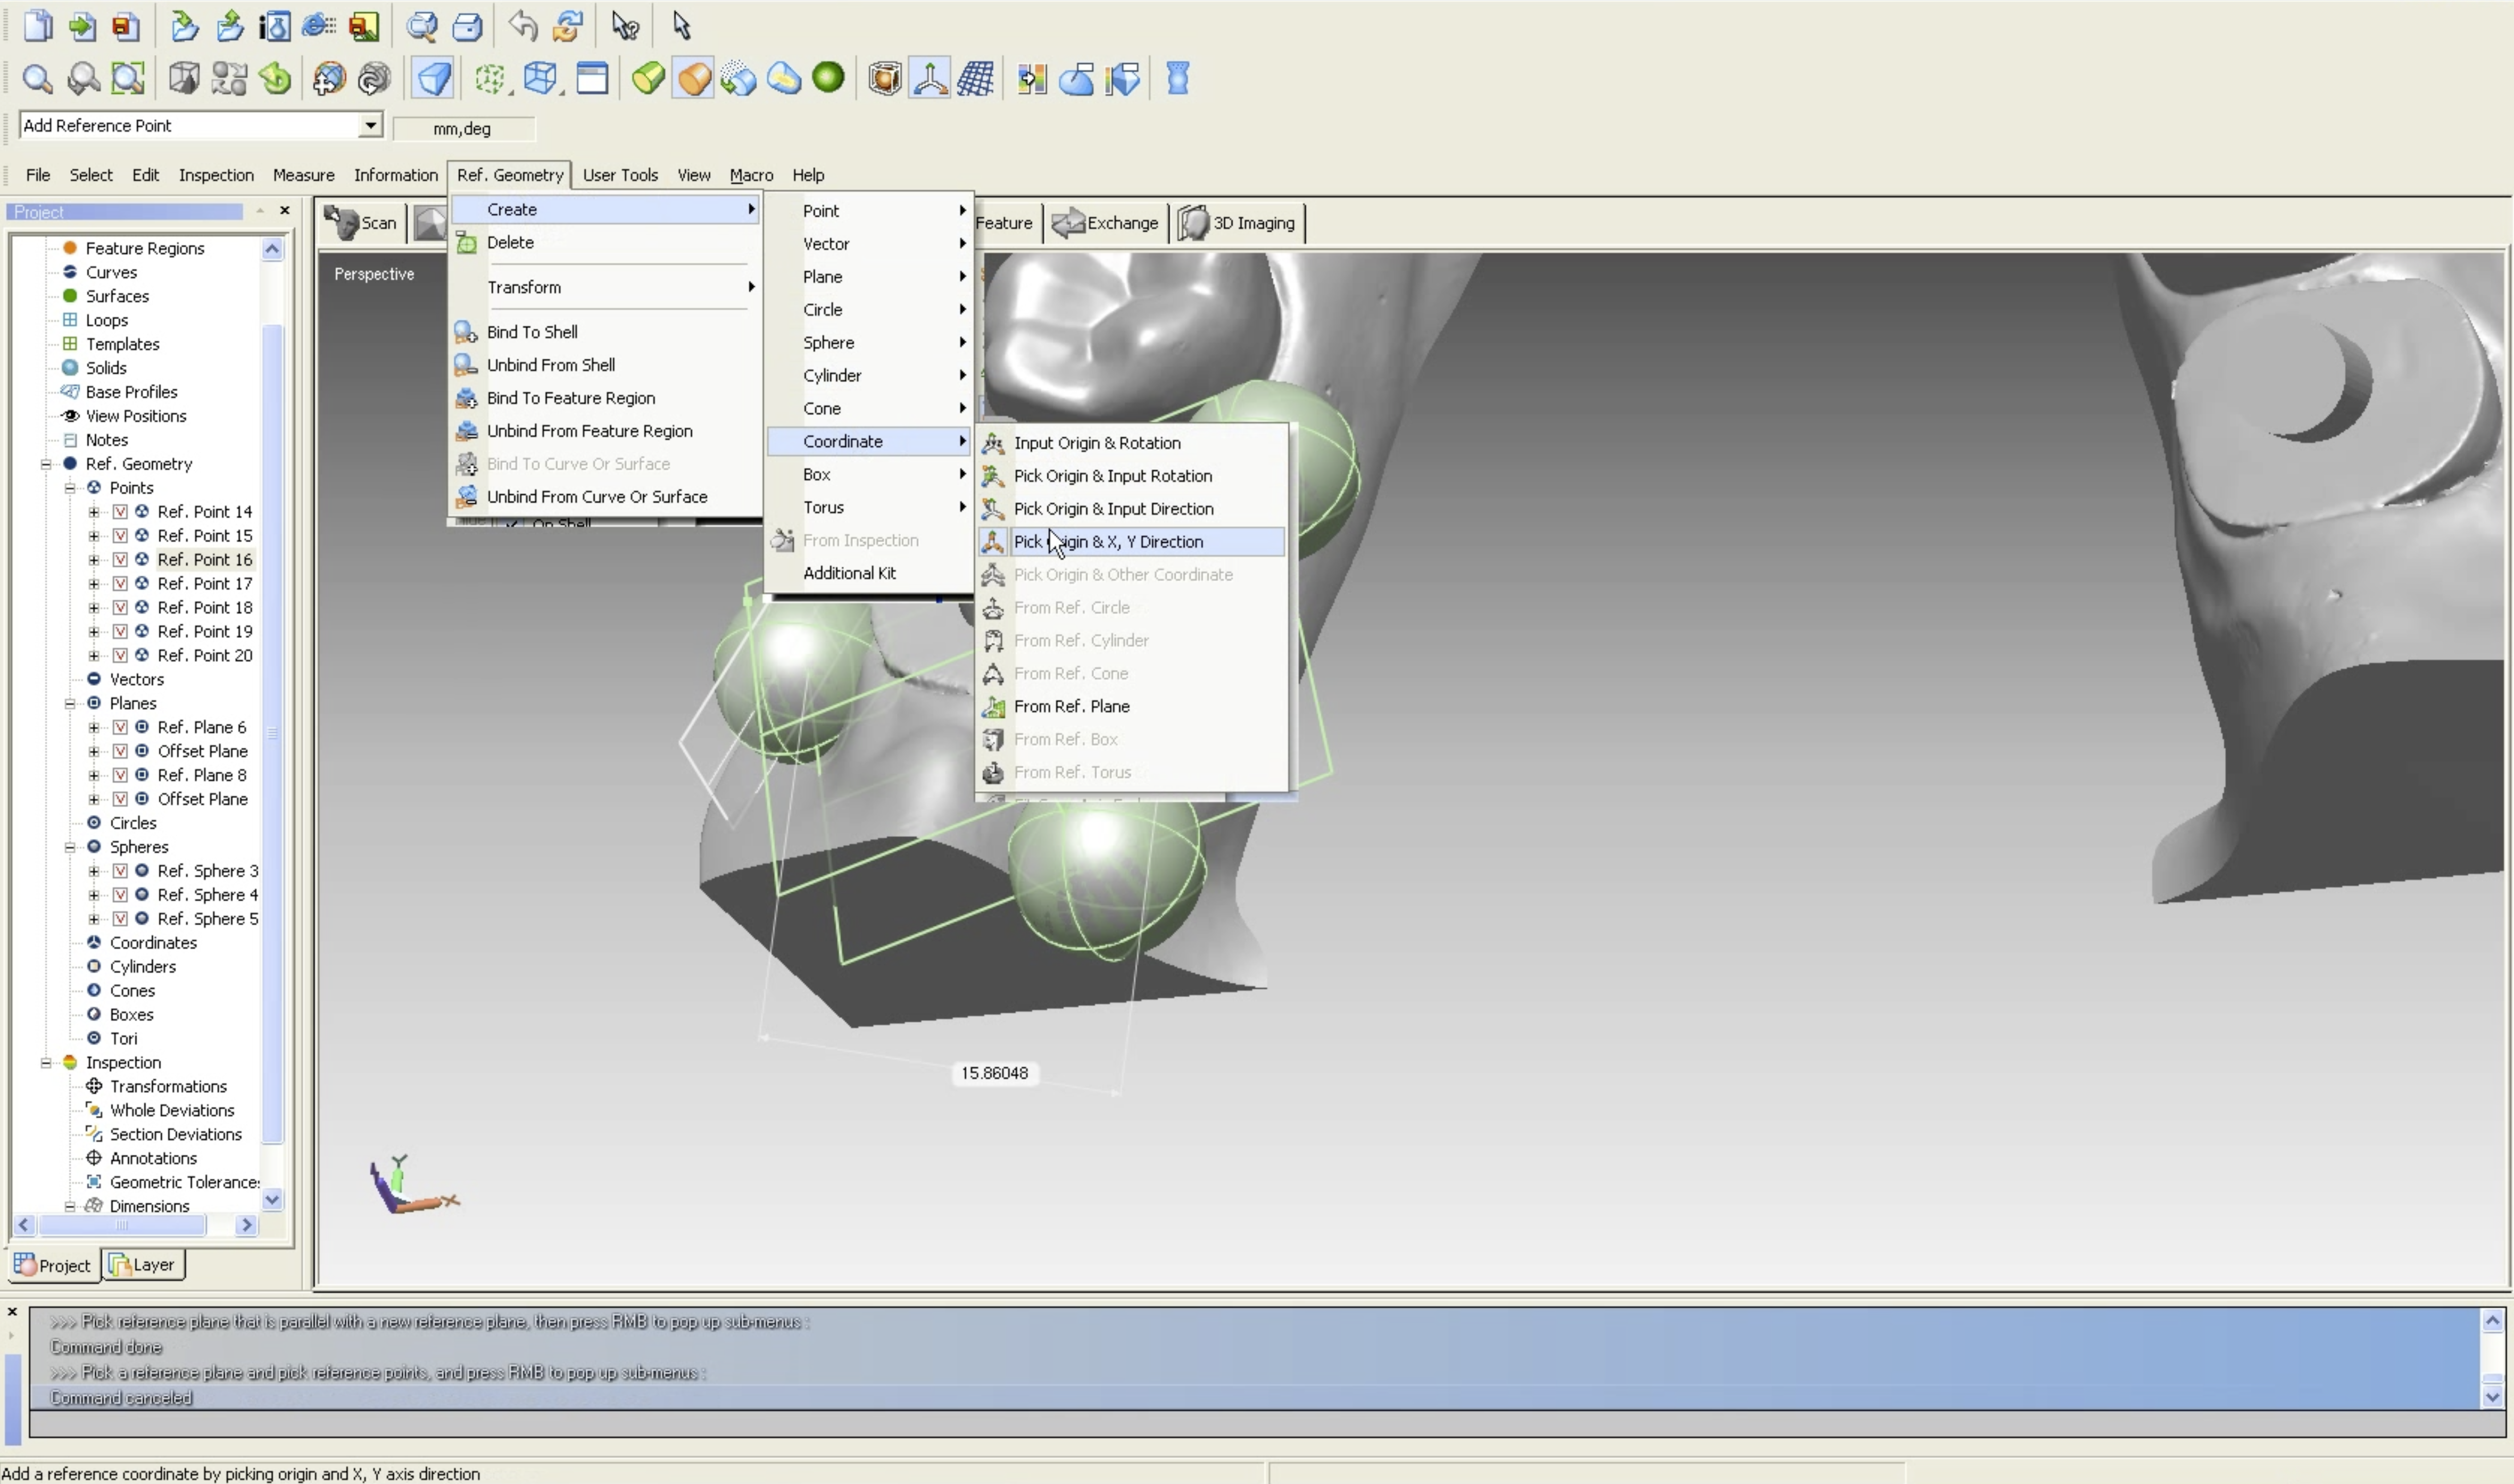Toggle visibility checkbox of Ref. Point 14

(120, 512)
